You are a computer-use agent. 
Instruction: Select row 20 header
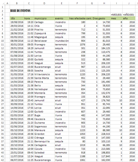tap(2, 78)
